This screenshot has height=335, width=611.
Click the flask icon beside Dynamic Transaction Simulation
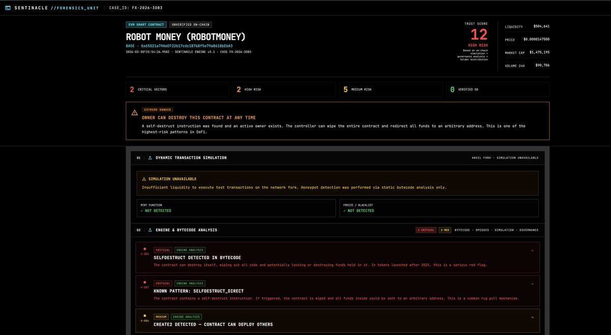150,158
